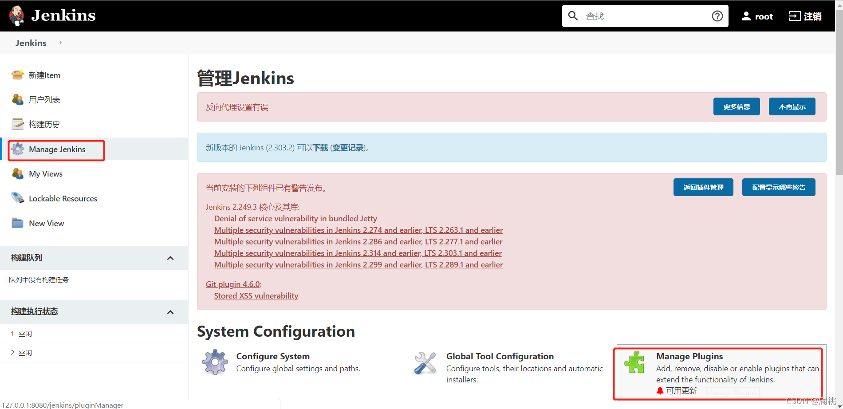Click the 反向代理设置有误 warning text
This screenshot has height=409, width=843.
tap(237, 107)
